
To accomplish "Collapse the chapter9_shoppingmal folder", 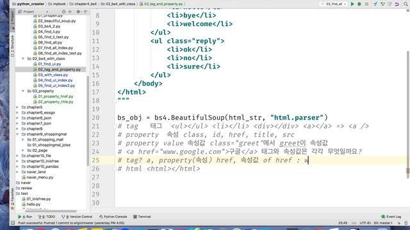I will (17, 134).
